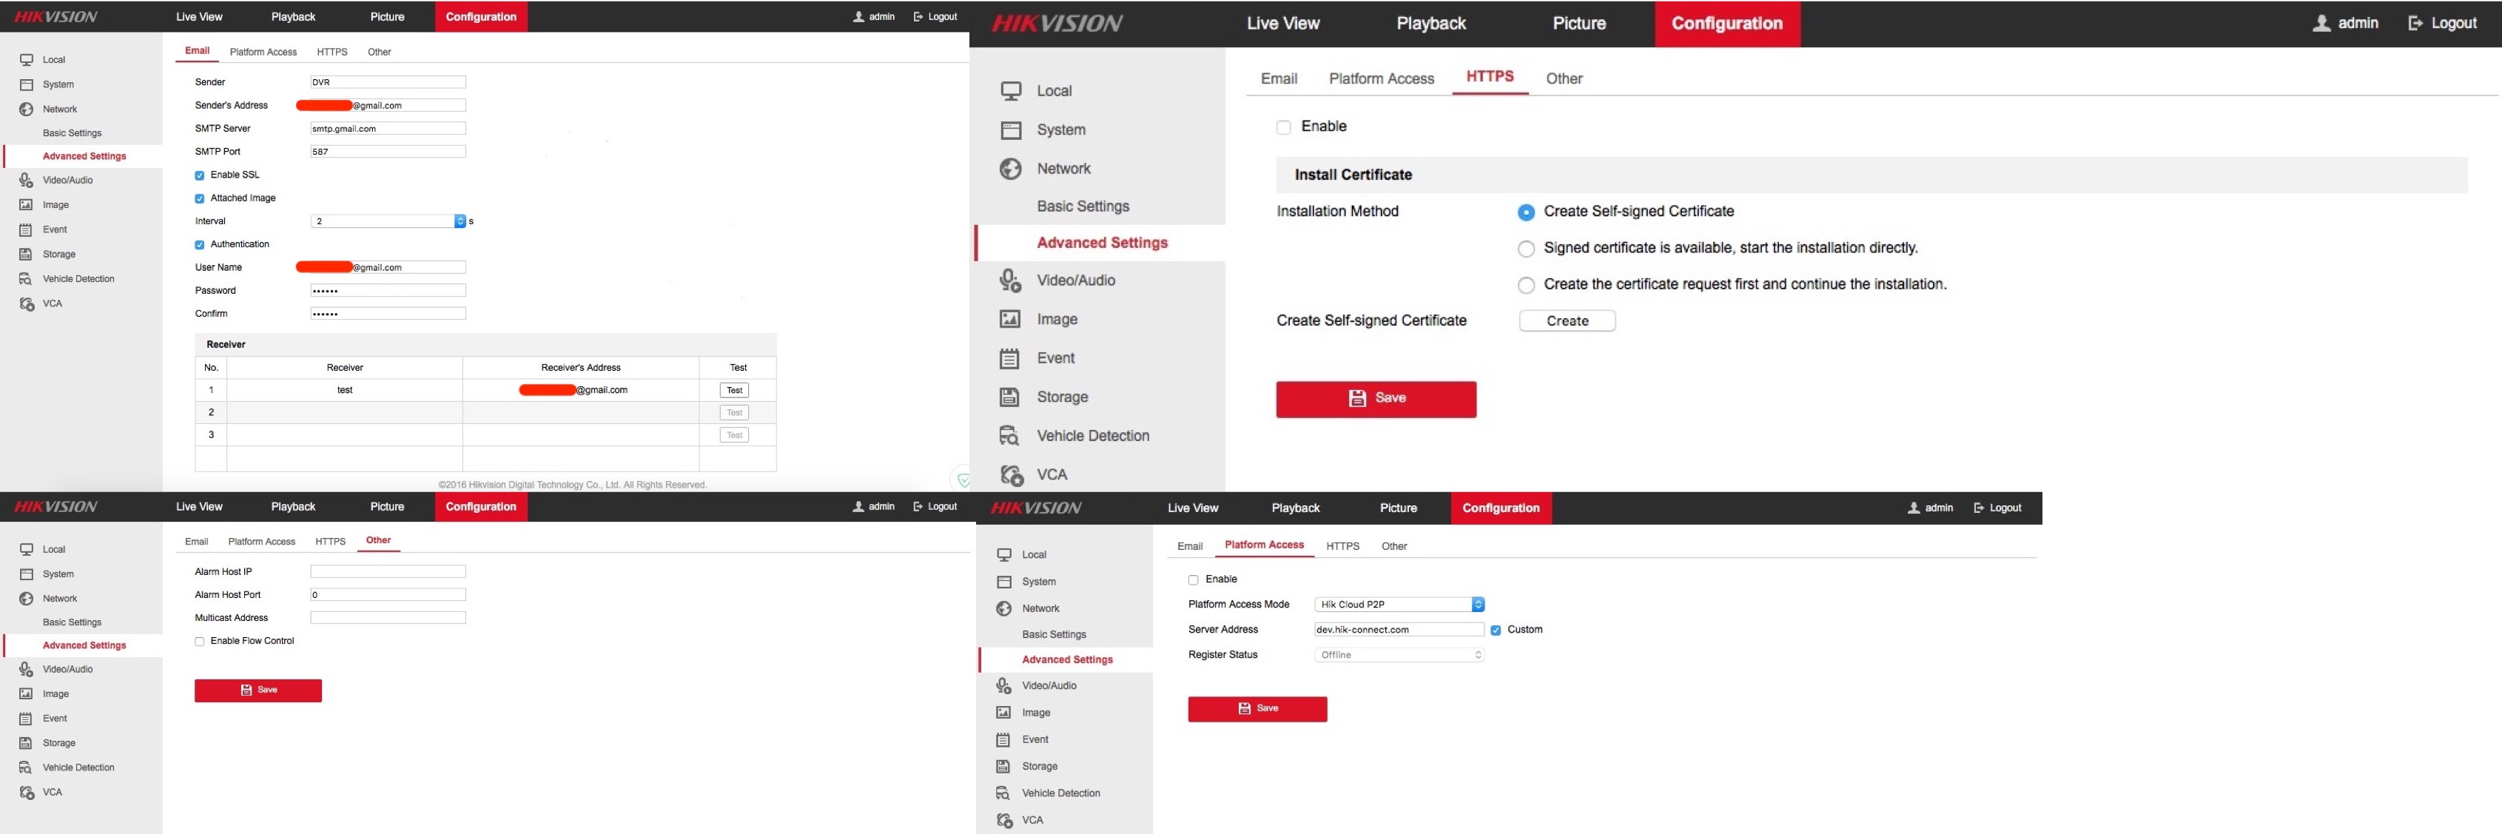Screen dimensions: 2502x834
Task: Click the Vehicle Detection icon beside the Install Certificate panel
Action: [1009, 436]
